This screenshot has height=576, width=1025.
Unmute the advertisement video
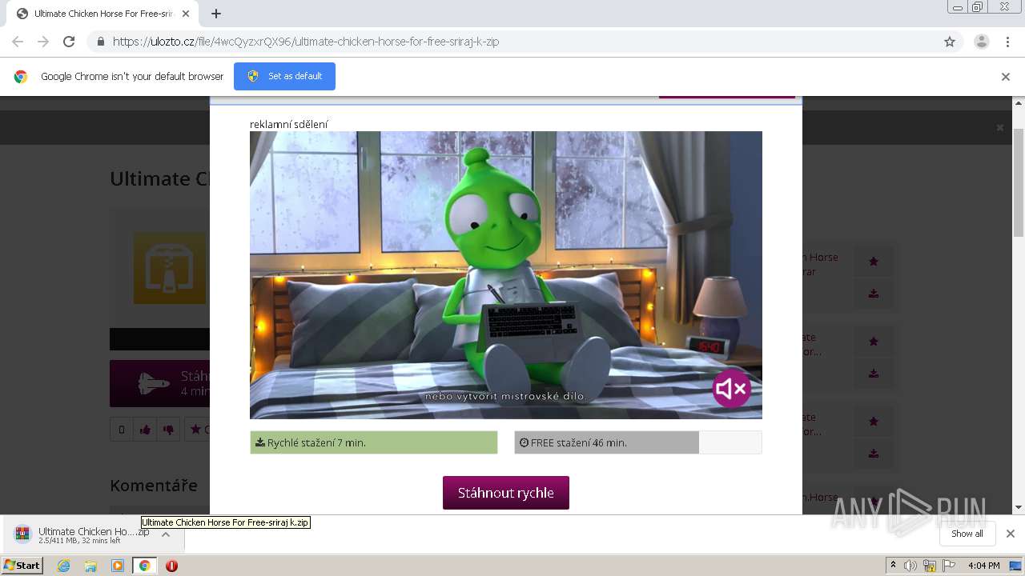(731, 389)
